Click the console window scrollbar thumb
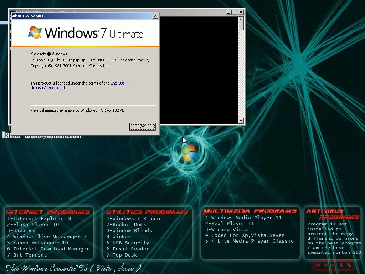Image resolution: width=365 pixels, height=274 pixels. point(241,26)
